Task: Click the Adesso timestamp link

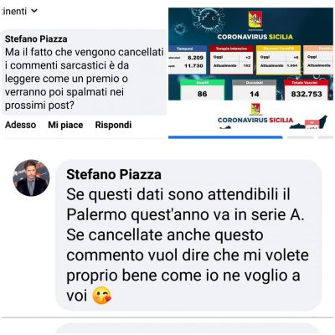Action: [20, 125]
